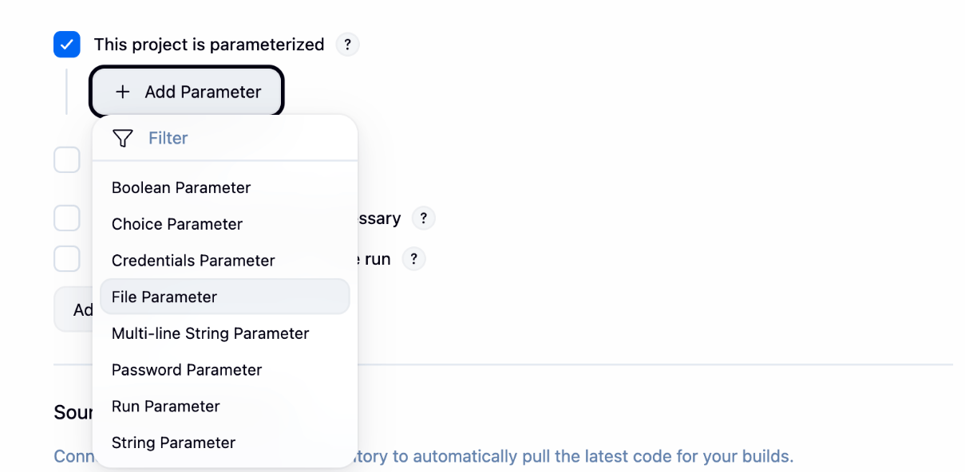965x472 pixels.
Task: Choose Password Parameter in the dropdown
Action: (187, 370)
